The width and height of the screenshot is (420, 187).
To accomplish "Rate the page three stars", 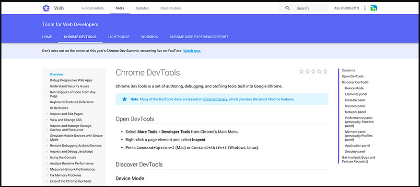I will [313, 71].
